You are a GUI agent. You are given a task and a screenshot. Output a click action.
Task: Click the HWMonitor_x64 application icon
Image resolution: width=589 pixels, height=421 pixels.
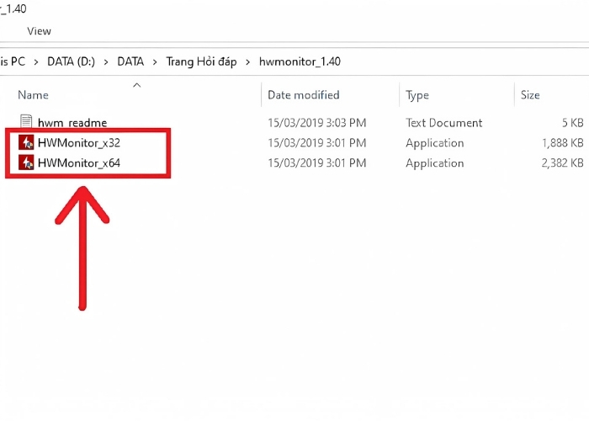click(x=25, y=163)
